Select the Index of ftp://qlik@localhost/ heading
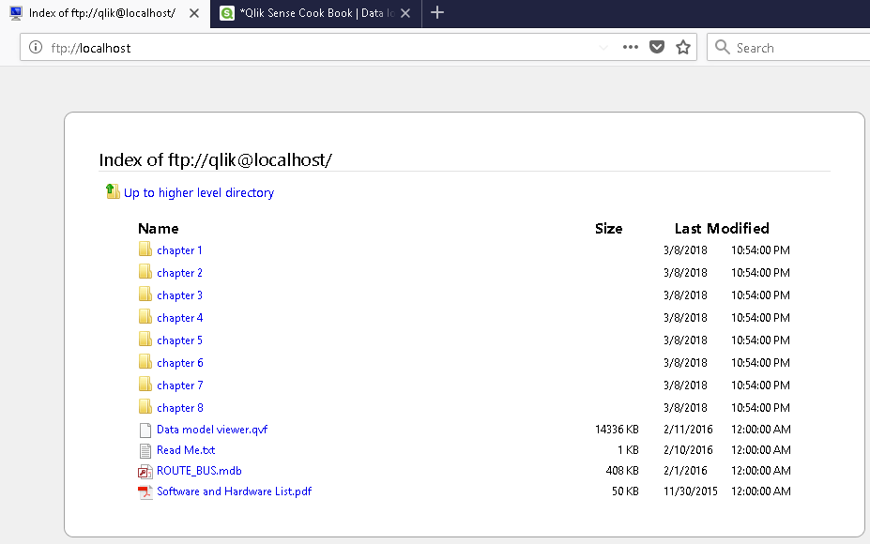 [215, 159]
